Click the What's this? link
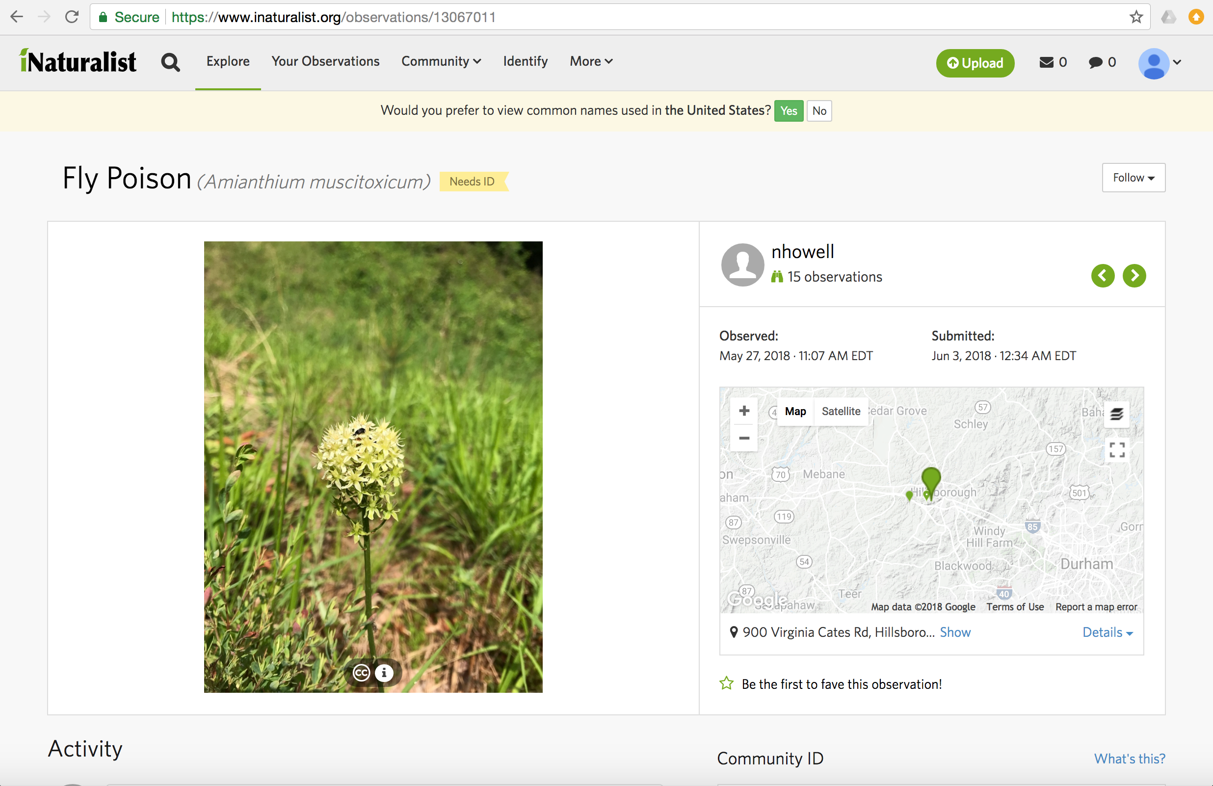1213x786 pixels. (x=1130, y=759)
